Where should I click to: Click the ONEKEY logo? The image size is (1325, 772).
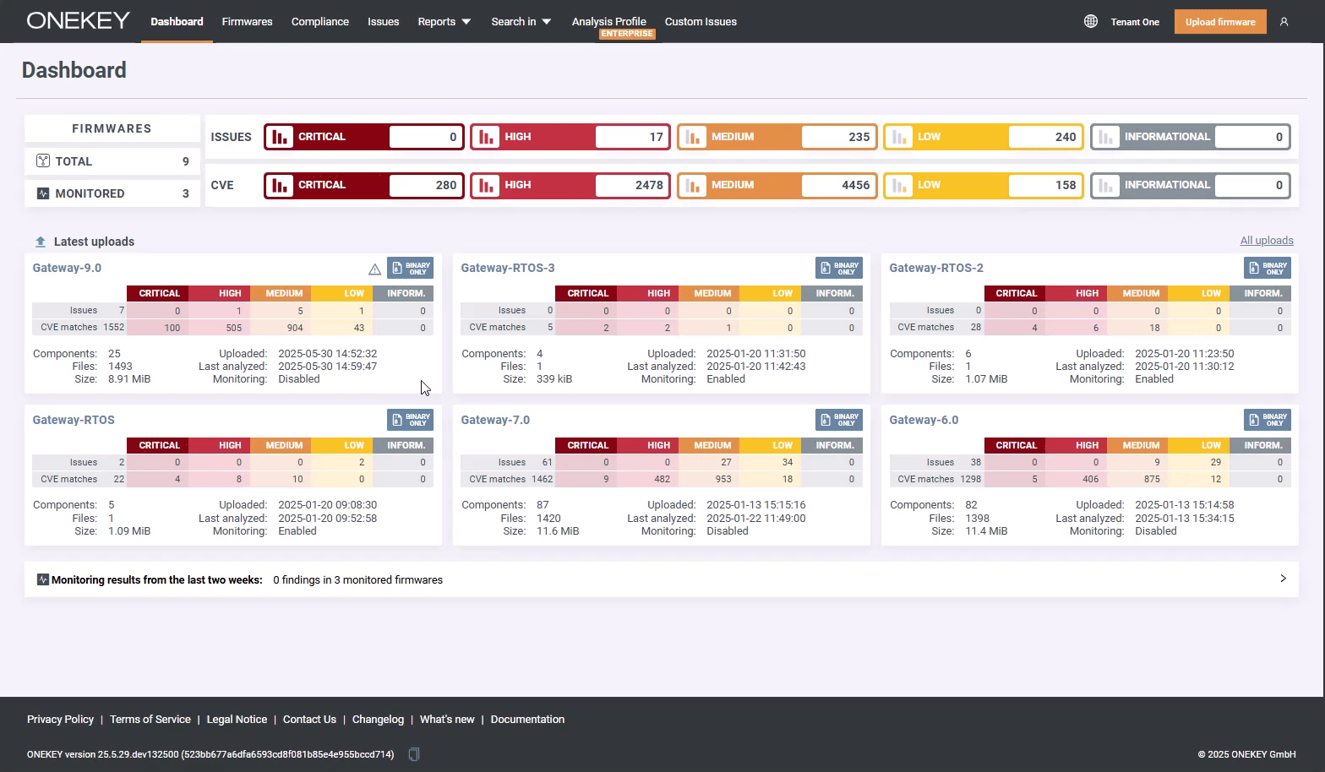78,21
